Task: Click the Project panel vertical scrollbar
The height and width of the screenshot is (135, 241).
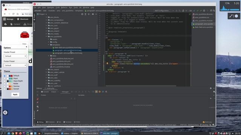Action: 97,32
